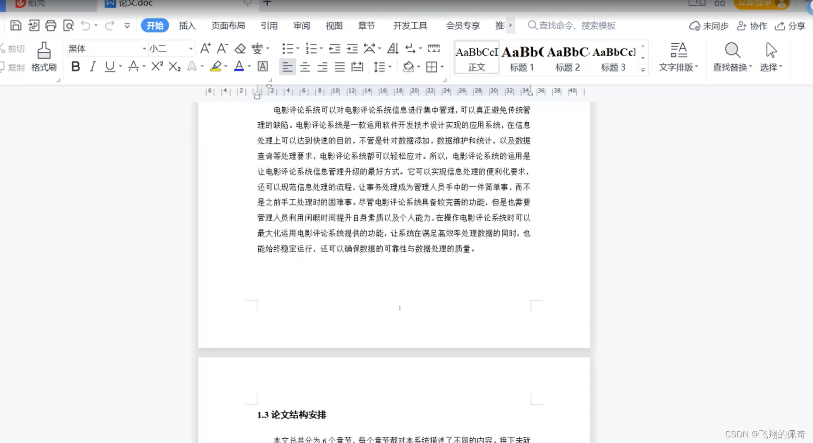Switch to 审阅 (Review) tab

click(301, 25)
